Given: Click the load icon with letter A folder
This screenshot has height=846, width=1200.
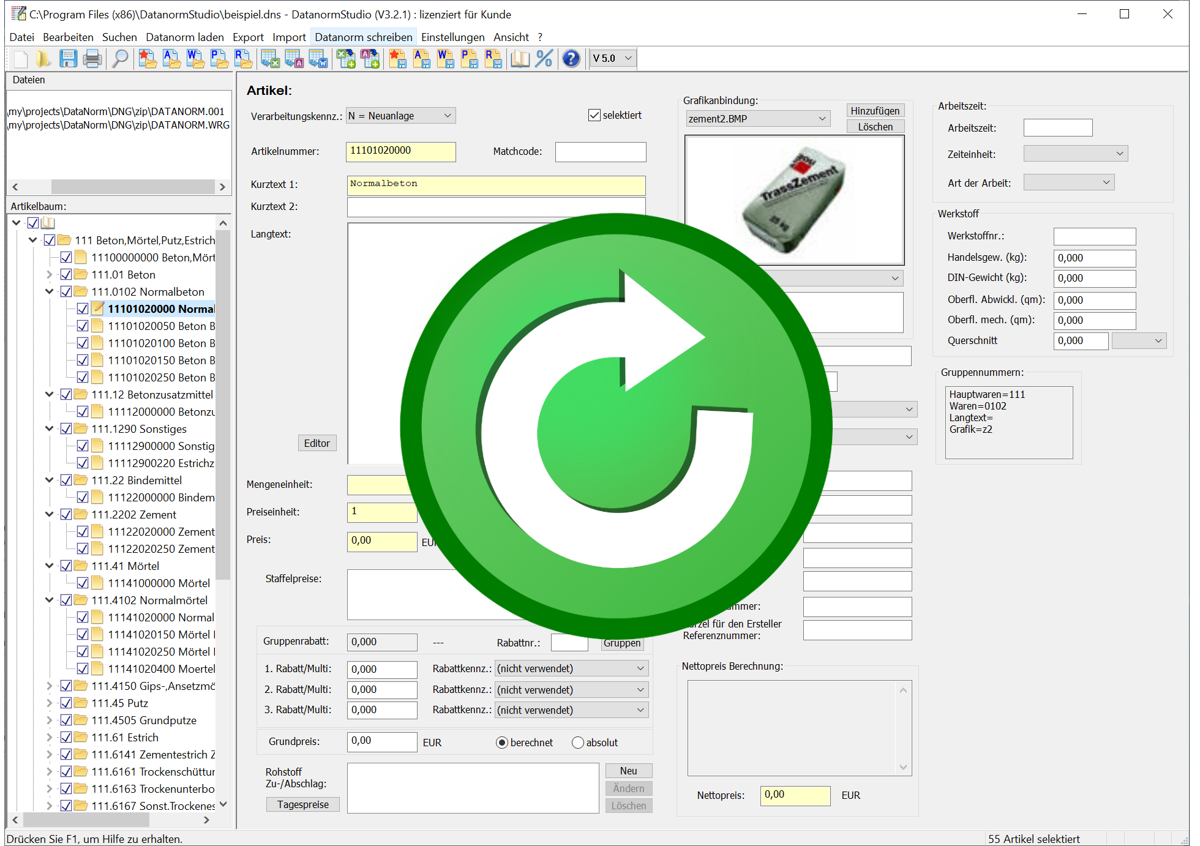Looking at the screenshot, I should 171,59.
